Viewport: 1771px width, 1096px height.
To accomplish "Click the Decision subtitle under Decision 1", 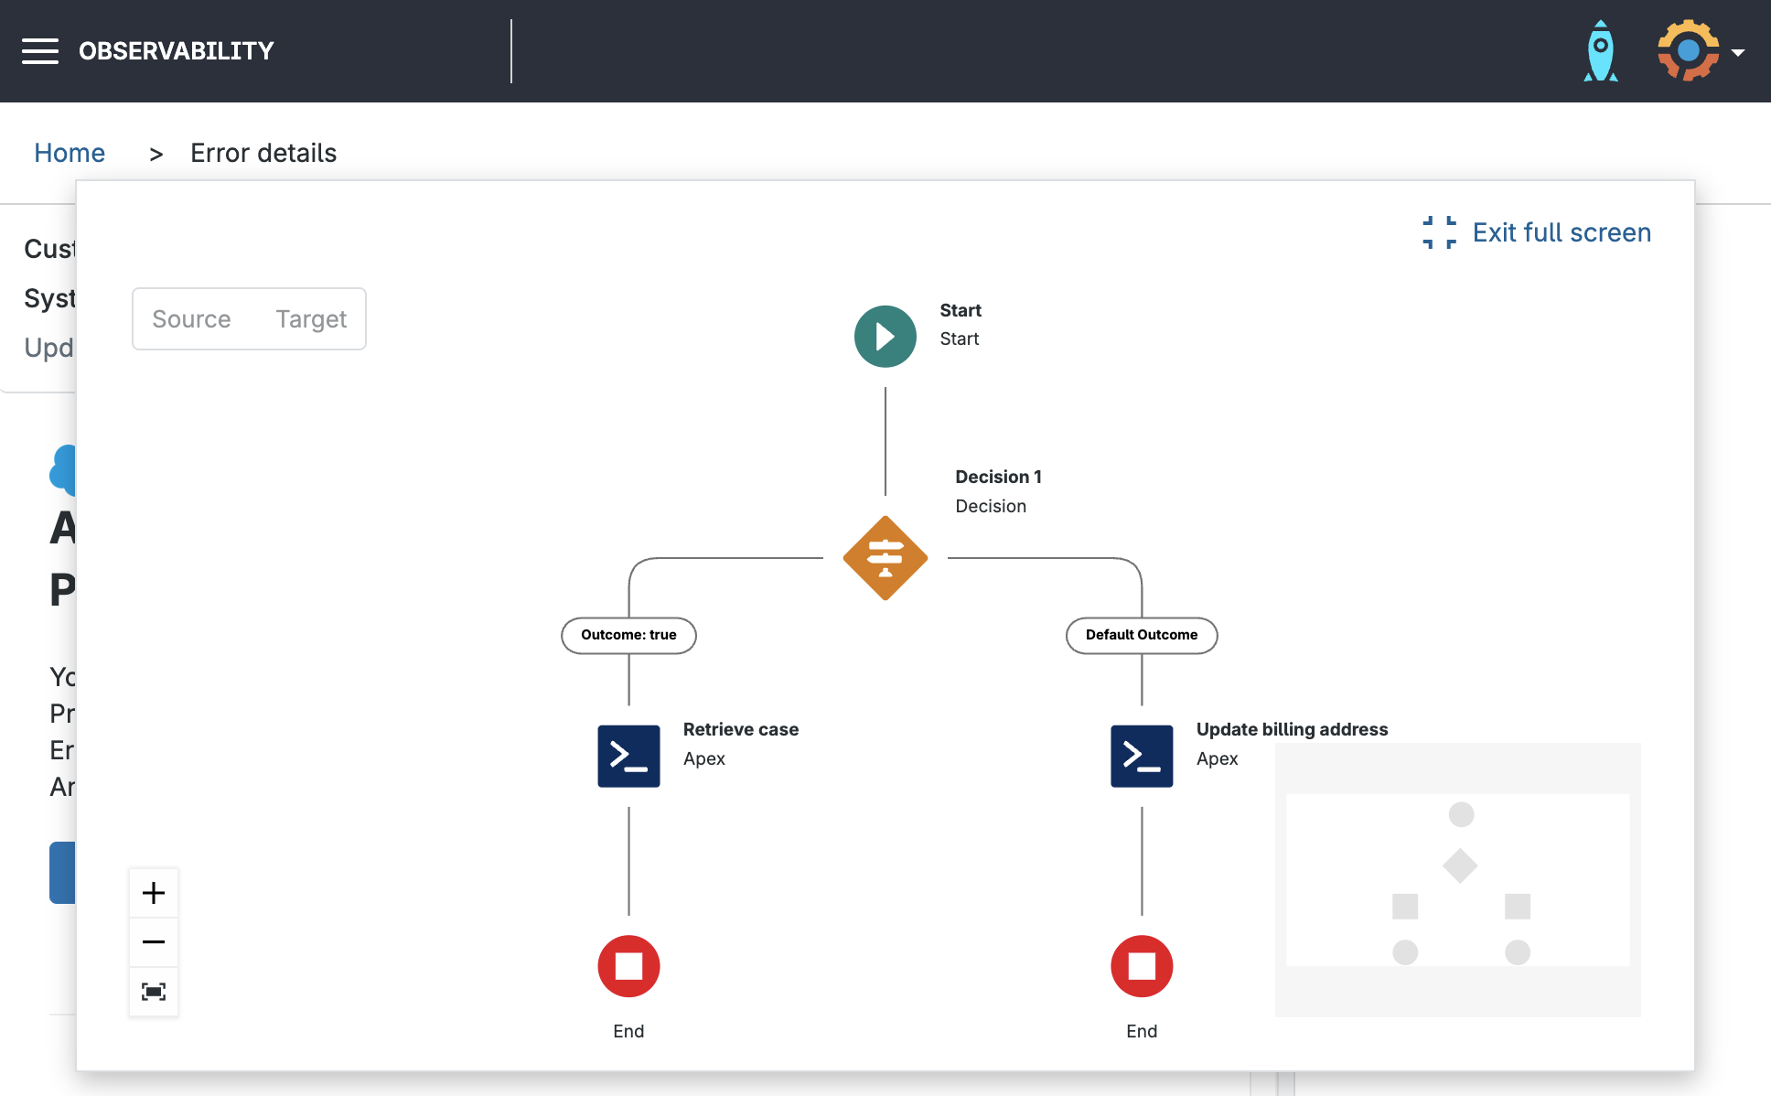I will [x=991, y=506].
